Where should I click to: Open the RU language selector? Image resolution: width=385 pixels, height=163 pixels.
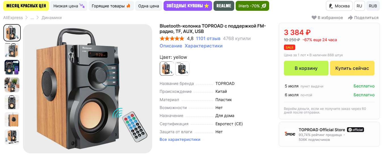359,6
